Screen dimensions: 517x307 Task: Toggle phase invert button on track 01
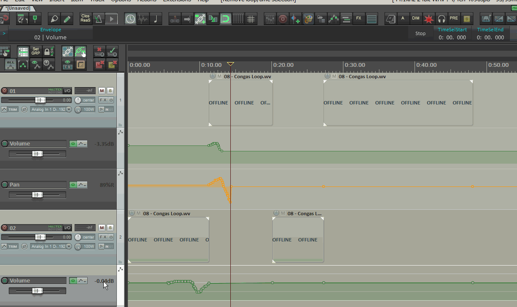(x=24, y=110)
